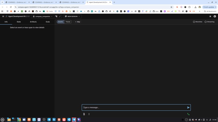The width and height of the screenshot is (218, 122).
Task: Enable the Branches toggle
Action: [x=197, y=22]
